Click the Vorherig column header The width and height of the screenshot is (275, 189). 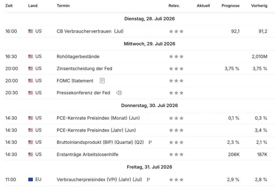(x=259, y=6)
